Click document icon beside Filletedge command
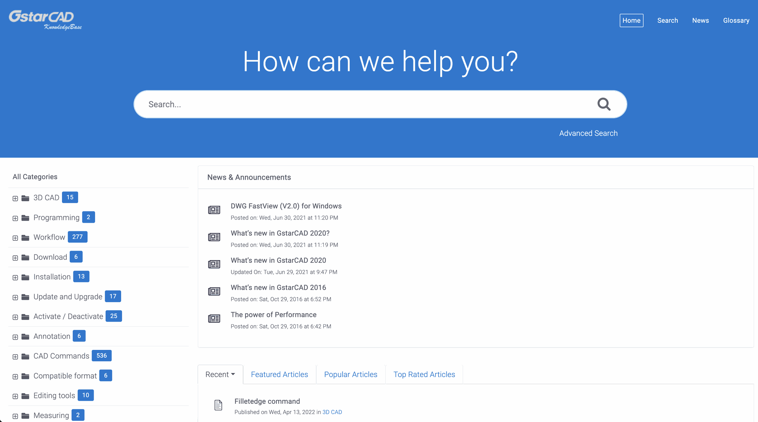 (x=218, y=405)
